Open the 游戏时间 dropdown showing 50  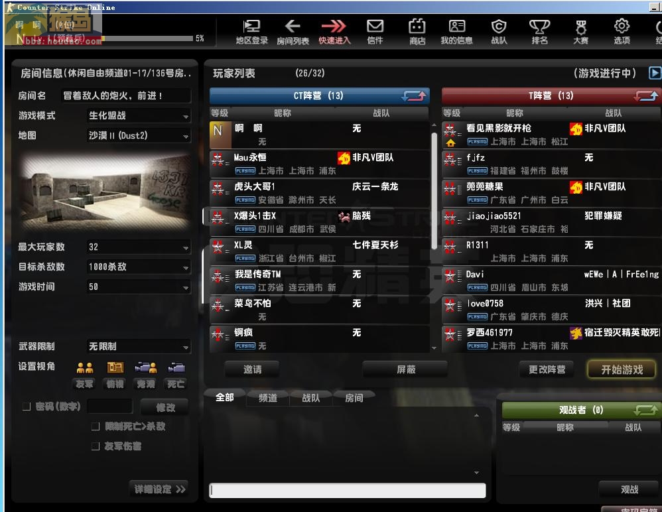tap(139, 287)
